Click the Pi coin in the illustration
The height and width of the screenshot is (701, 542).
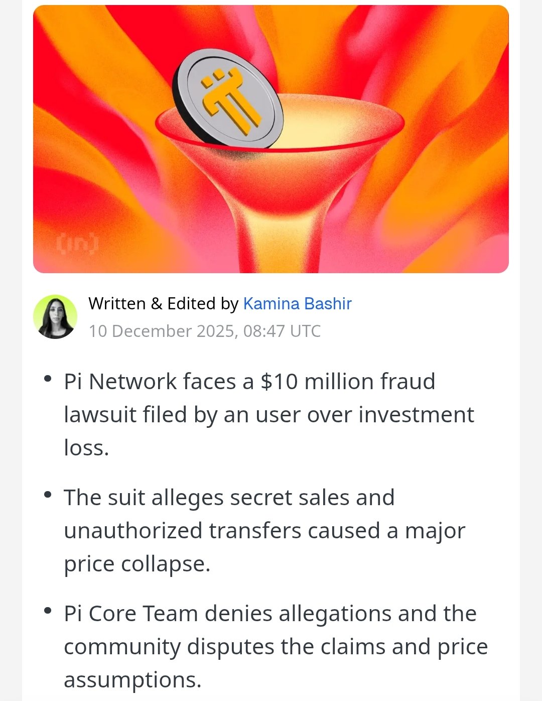point(229,98)
